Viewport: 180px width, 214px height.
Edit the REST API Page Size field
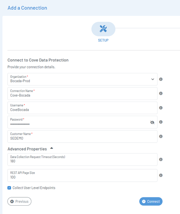click(83, 175)
